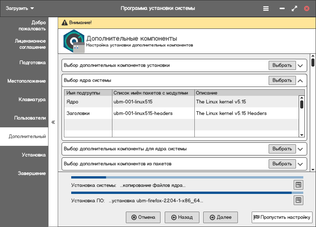This screenshot has width=316, height=227.
Task: Open system installation log icon
Action: pos(298,185)
